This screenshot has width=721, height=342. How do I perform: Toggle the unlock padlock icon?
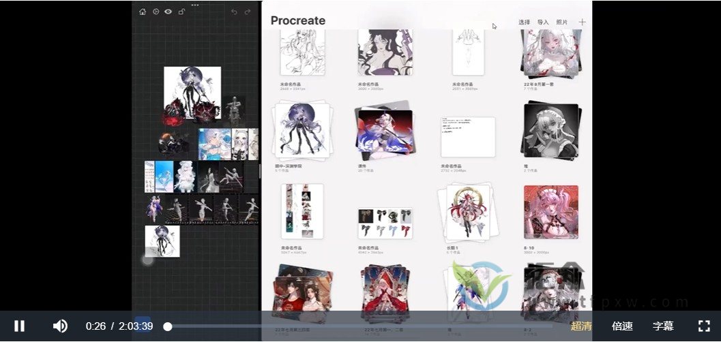pos(181,12)
